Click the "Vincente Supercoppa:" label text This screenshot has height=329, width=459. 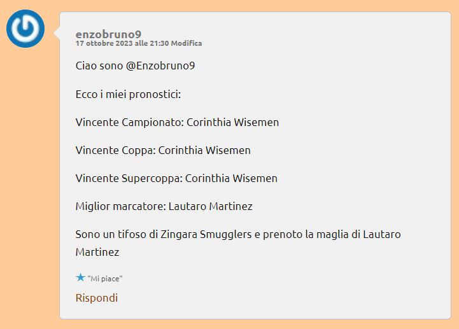tap(129, 178)
